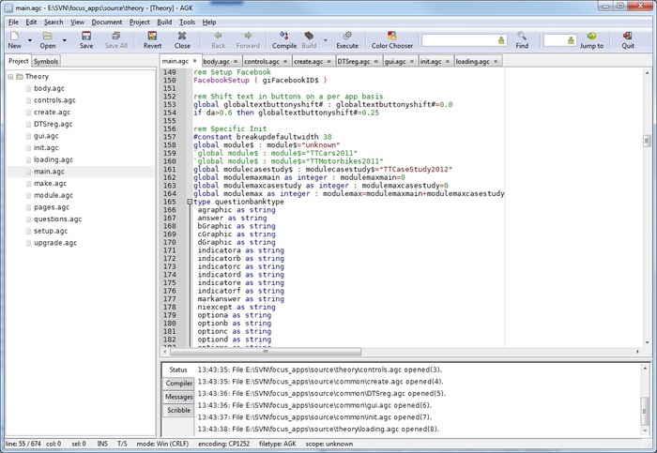The image size is (657, 453).
Task: Expand the Open recent files arrow
Action: coord(64,40)
